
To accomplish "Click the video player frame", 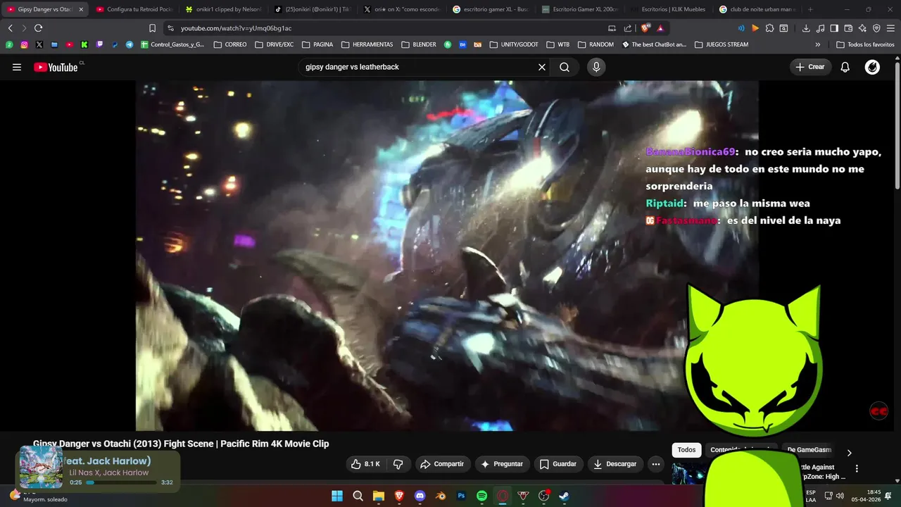I will click(x=447, y=255).
